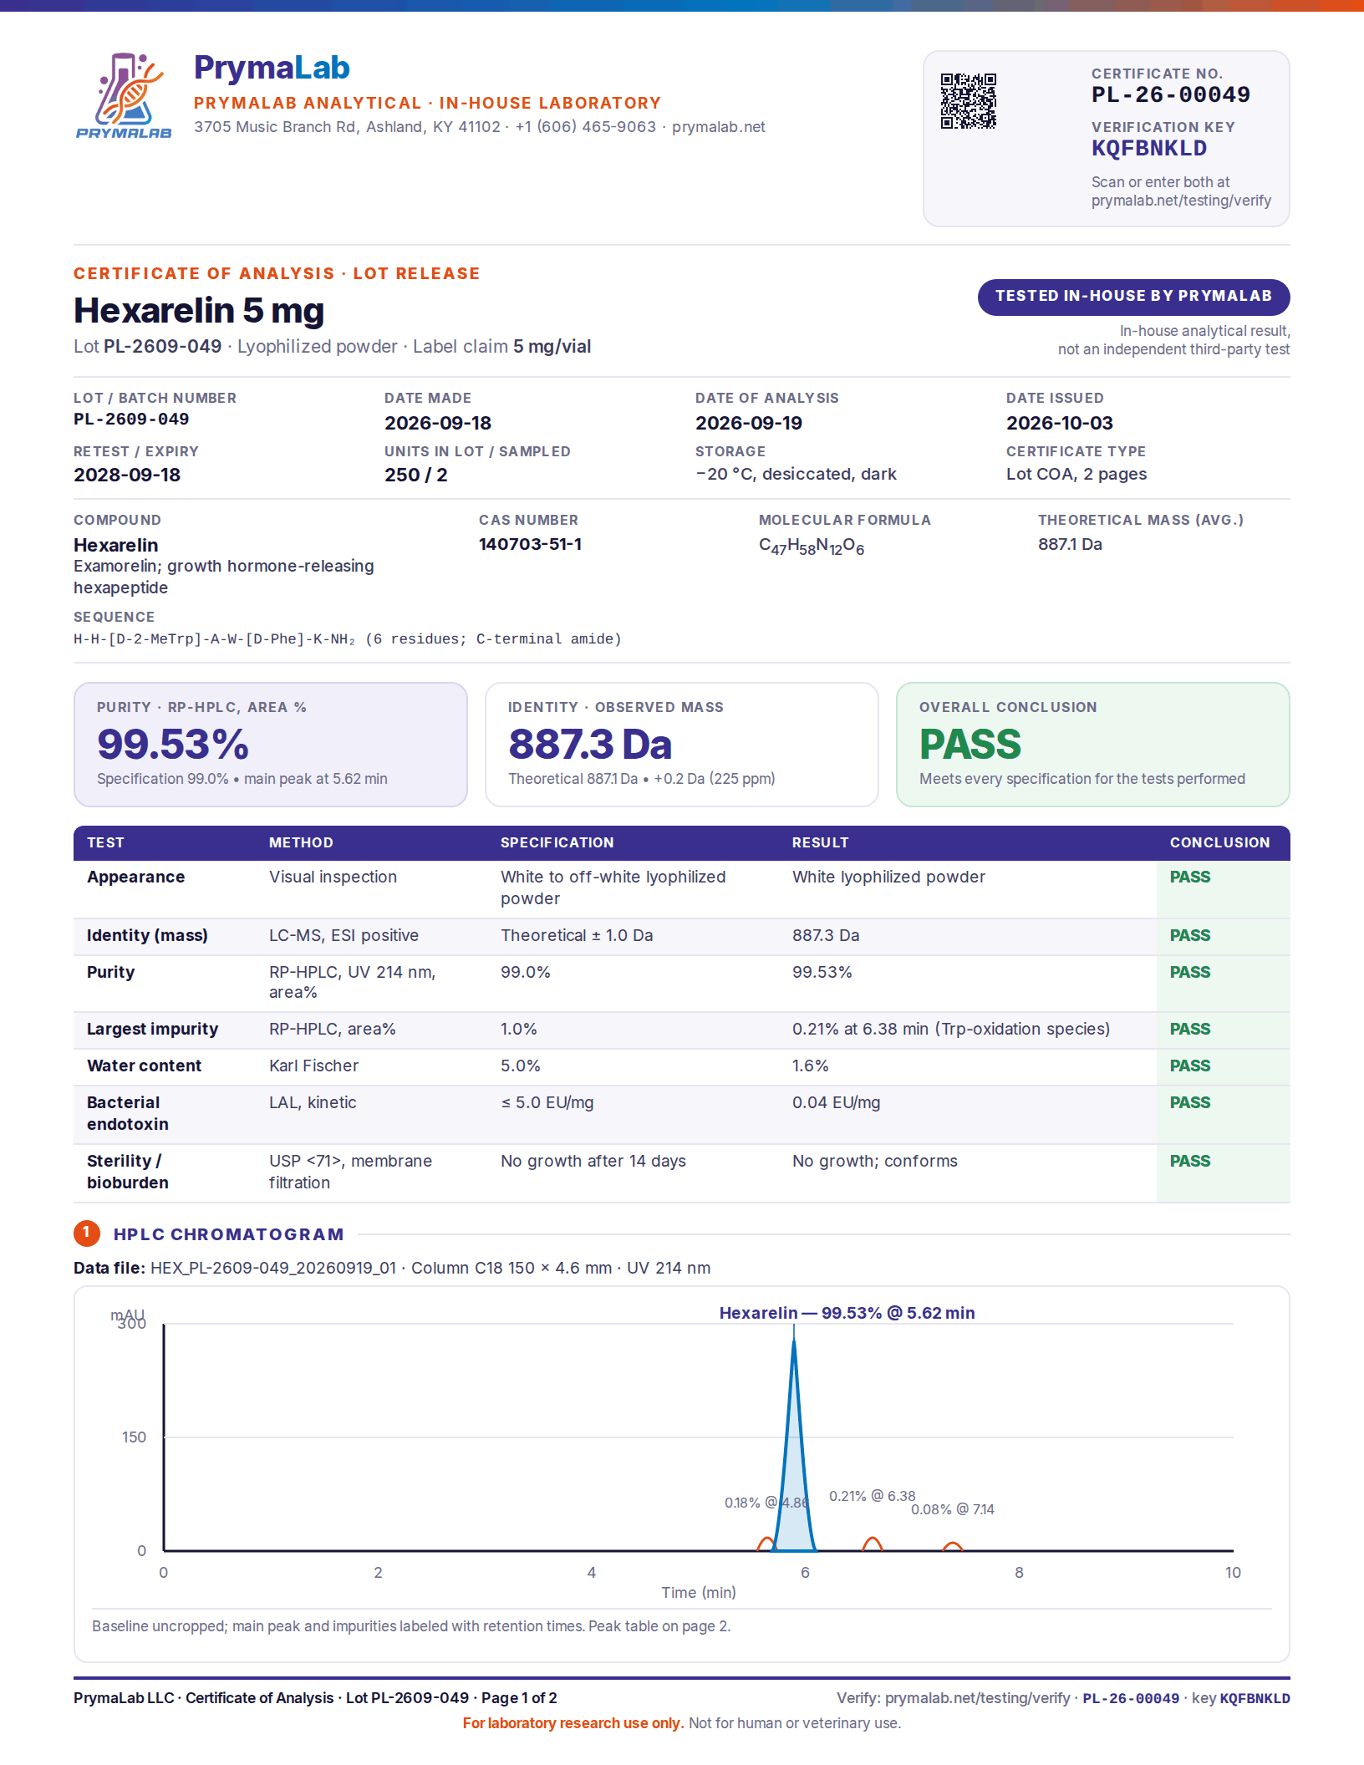Click the 0.08% @ 7.14 impurity peak label
Image resolution: width=1364 pixels, height=1765 pixels.
pyautogui.click(x=953, y=1509)
